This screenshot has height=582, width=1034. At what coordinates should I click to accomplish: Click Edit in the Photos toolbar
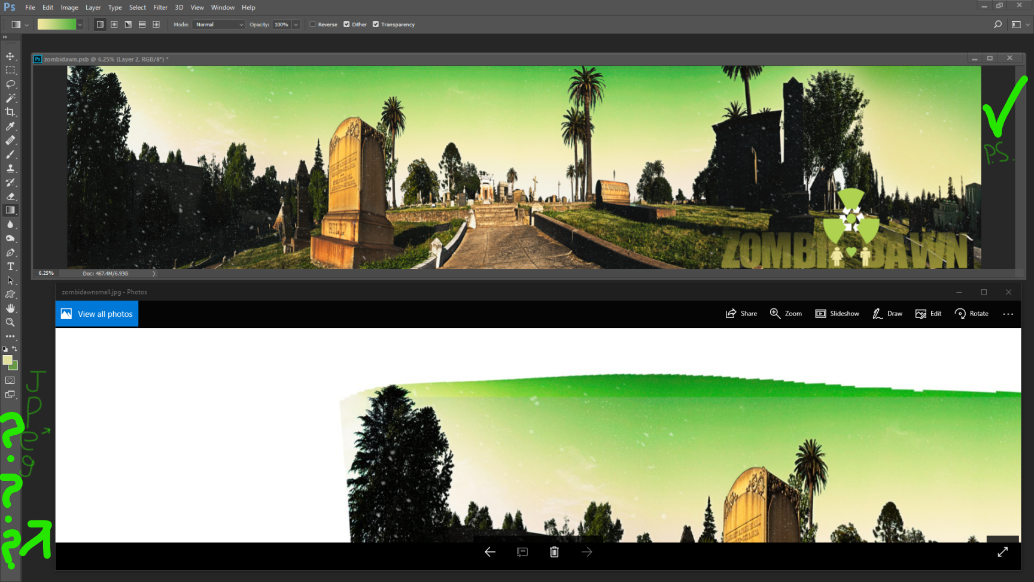tap(929, 314)
